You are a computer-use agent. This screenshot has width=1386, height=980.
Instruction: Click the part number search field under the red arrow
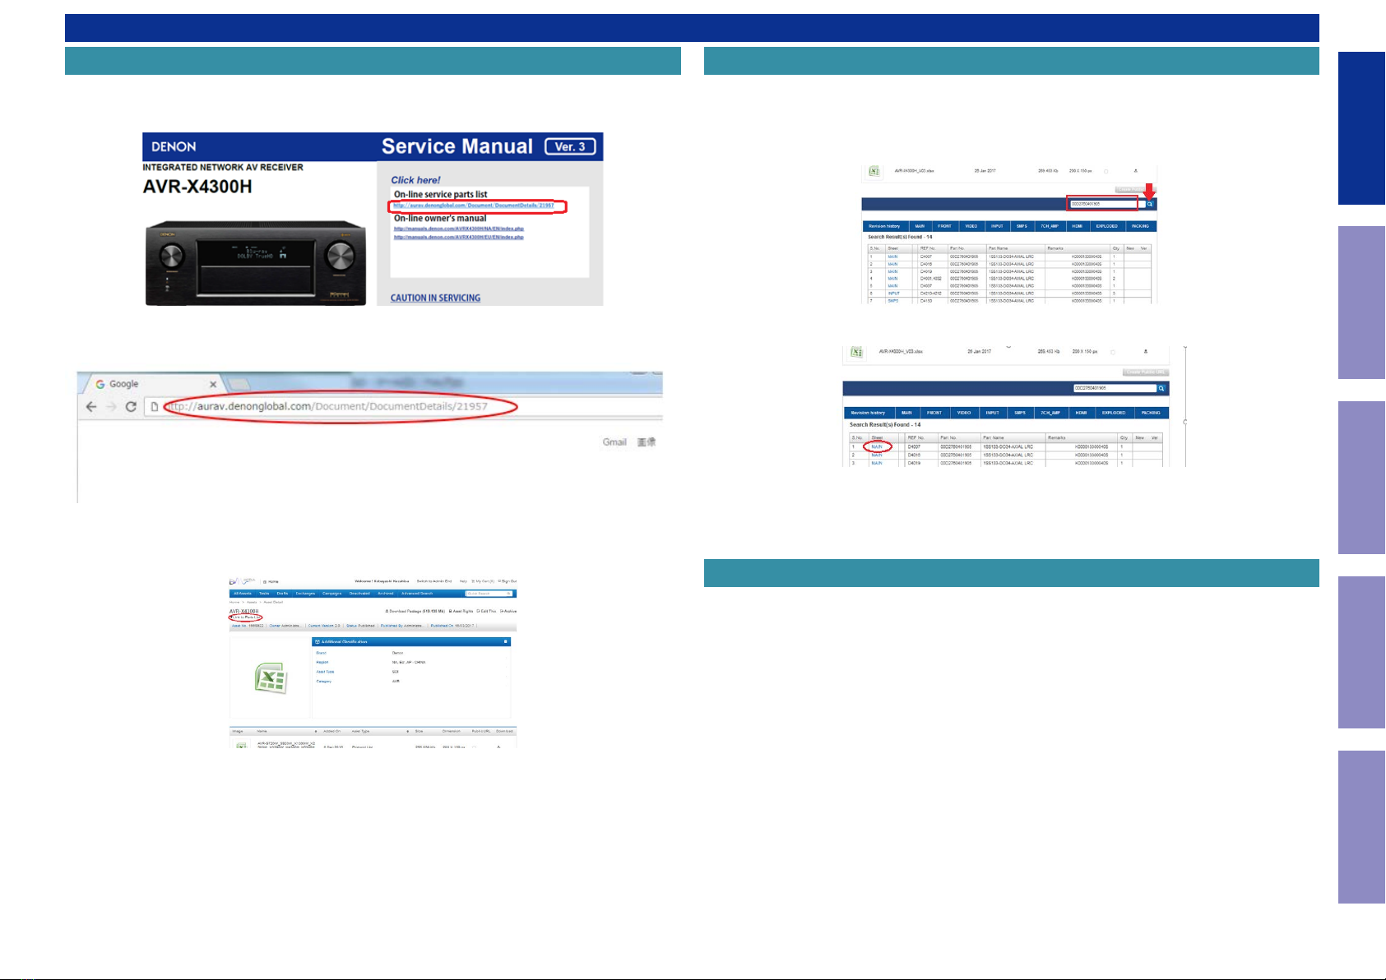click(x=1107, y=204)
